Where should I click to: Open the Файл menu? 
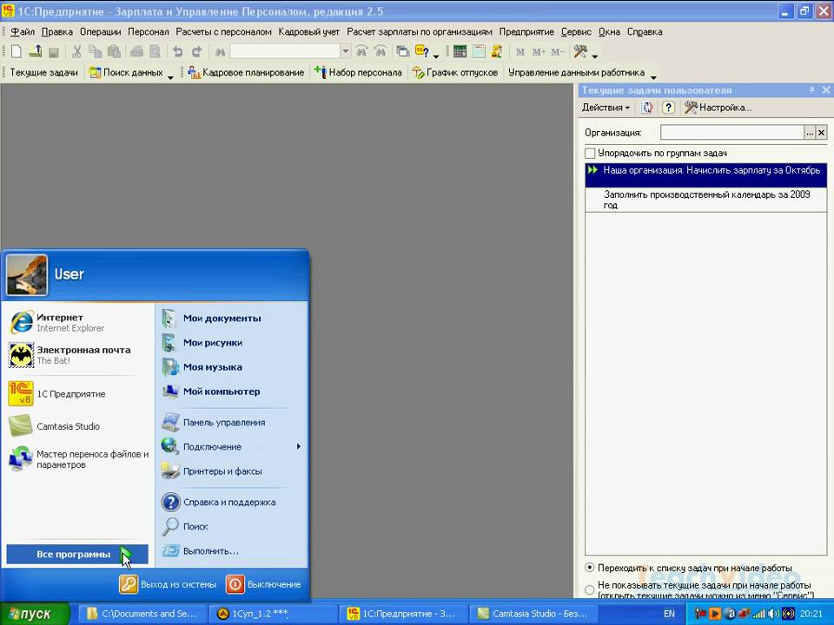tap(23, 32)
